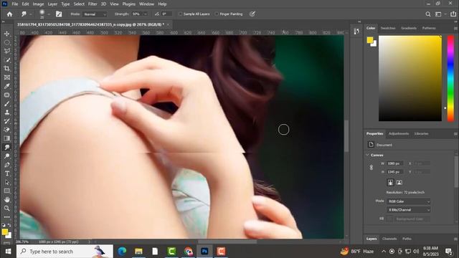Screen dimensions: 459x258
Task: Pick a color in the color field
Action: (x=410, y=78)
